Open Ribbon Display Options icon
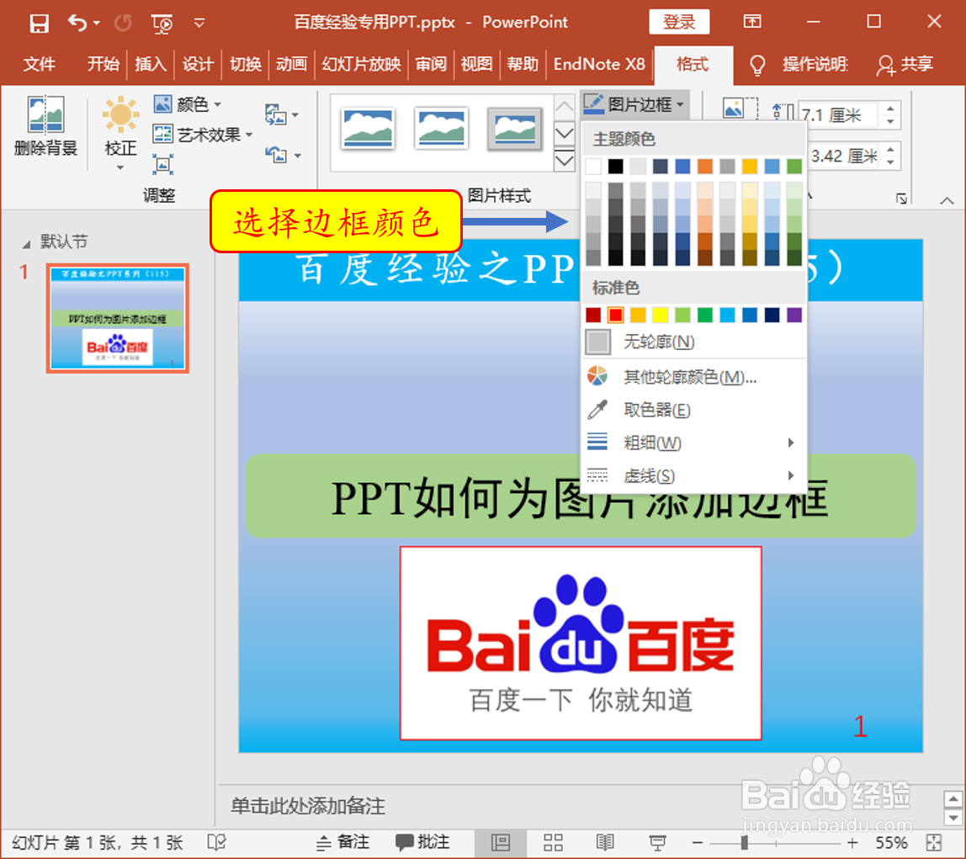This screenshot has height=859, width=966. coord(752,22)
